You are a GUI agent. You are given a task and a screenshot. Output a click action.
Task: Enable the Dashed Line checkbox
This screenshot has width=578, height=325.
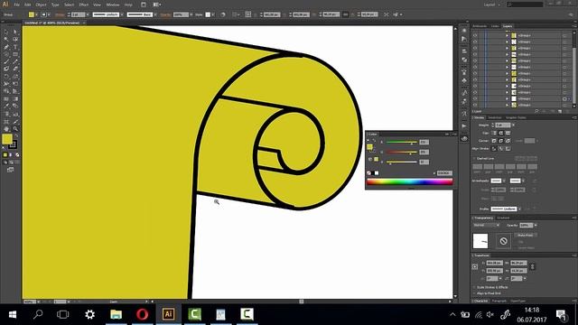coord(474,159)
